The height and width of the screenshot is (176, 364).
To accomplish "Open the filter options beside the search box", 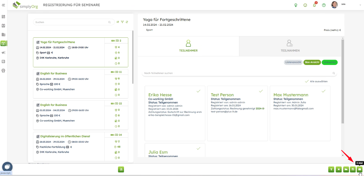I will (x=122, y=22).
